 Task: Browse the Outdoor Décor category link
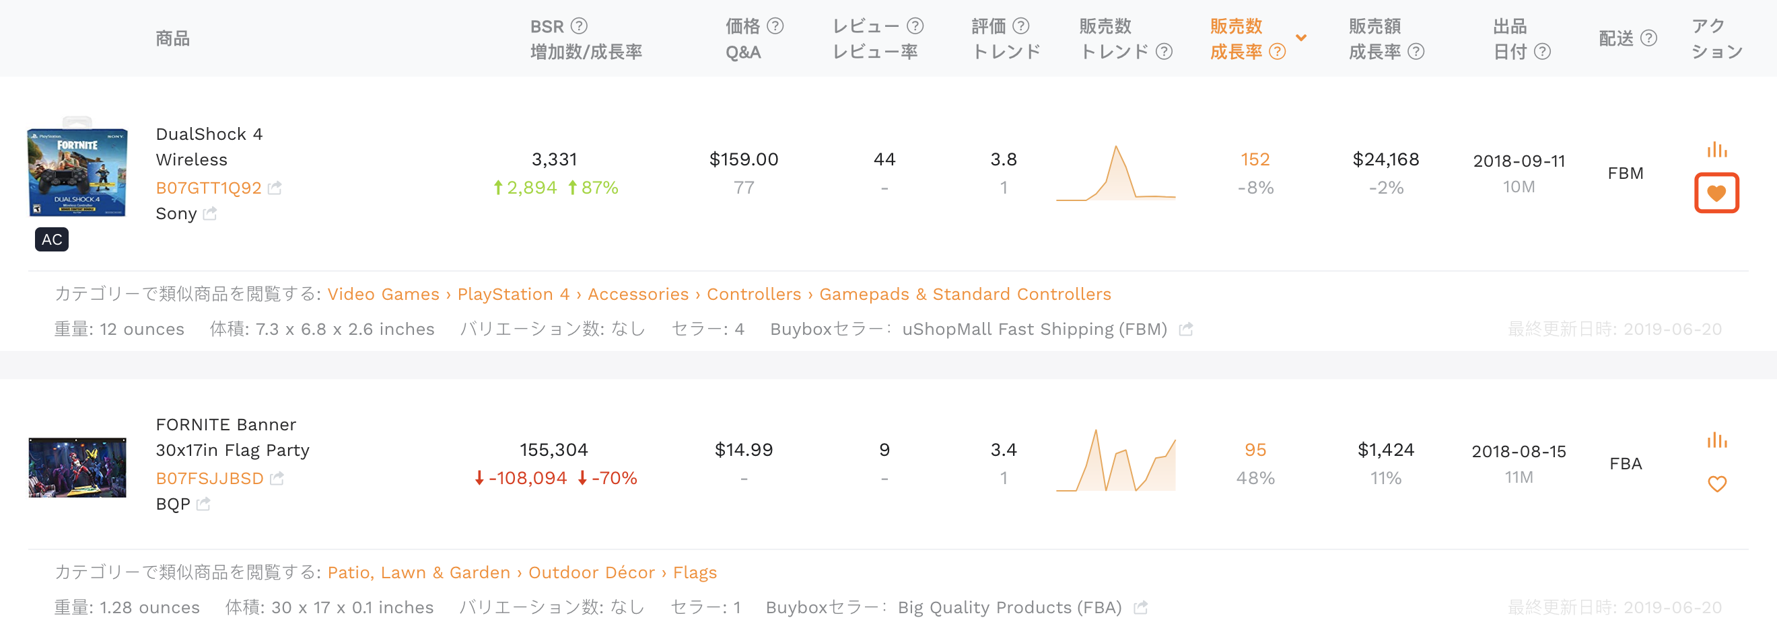point(592,573)
